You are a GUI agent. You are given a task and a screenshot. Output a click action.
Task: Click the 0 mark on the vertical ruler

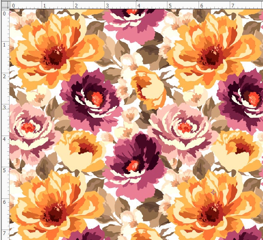point(4,14)
